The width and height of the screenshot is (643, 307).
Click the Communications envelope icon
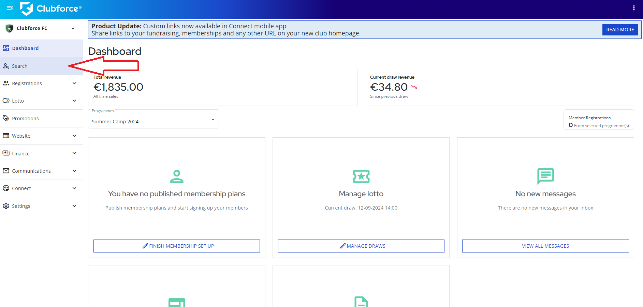point(6,171)
